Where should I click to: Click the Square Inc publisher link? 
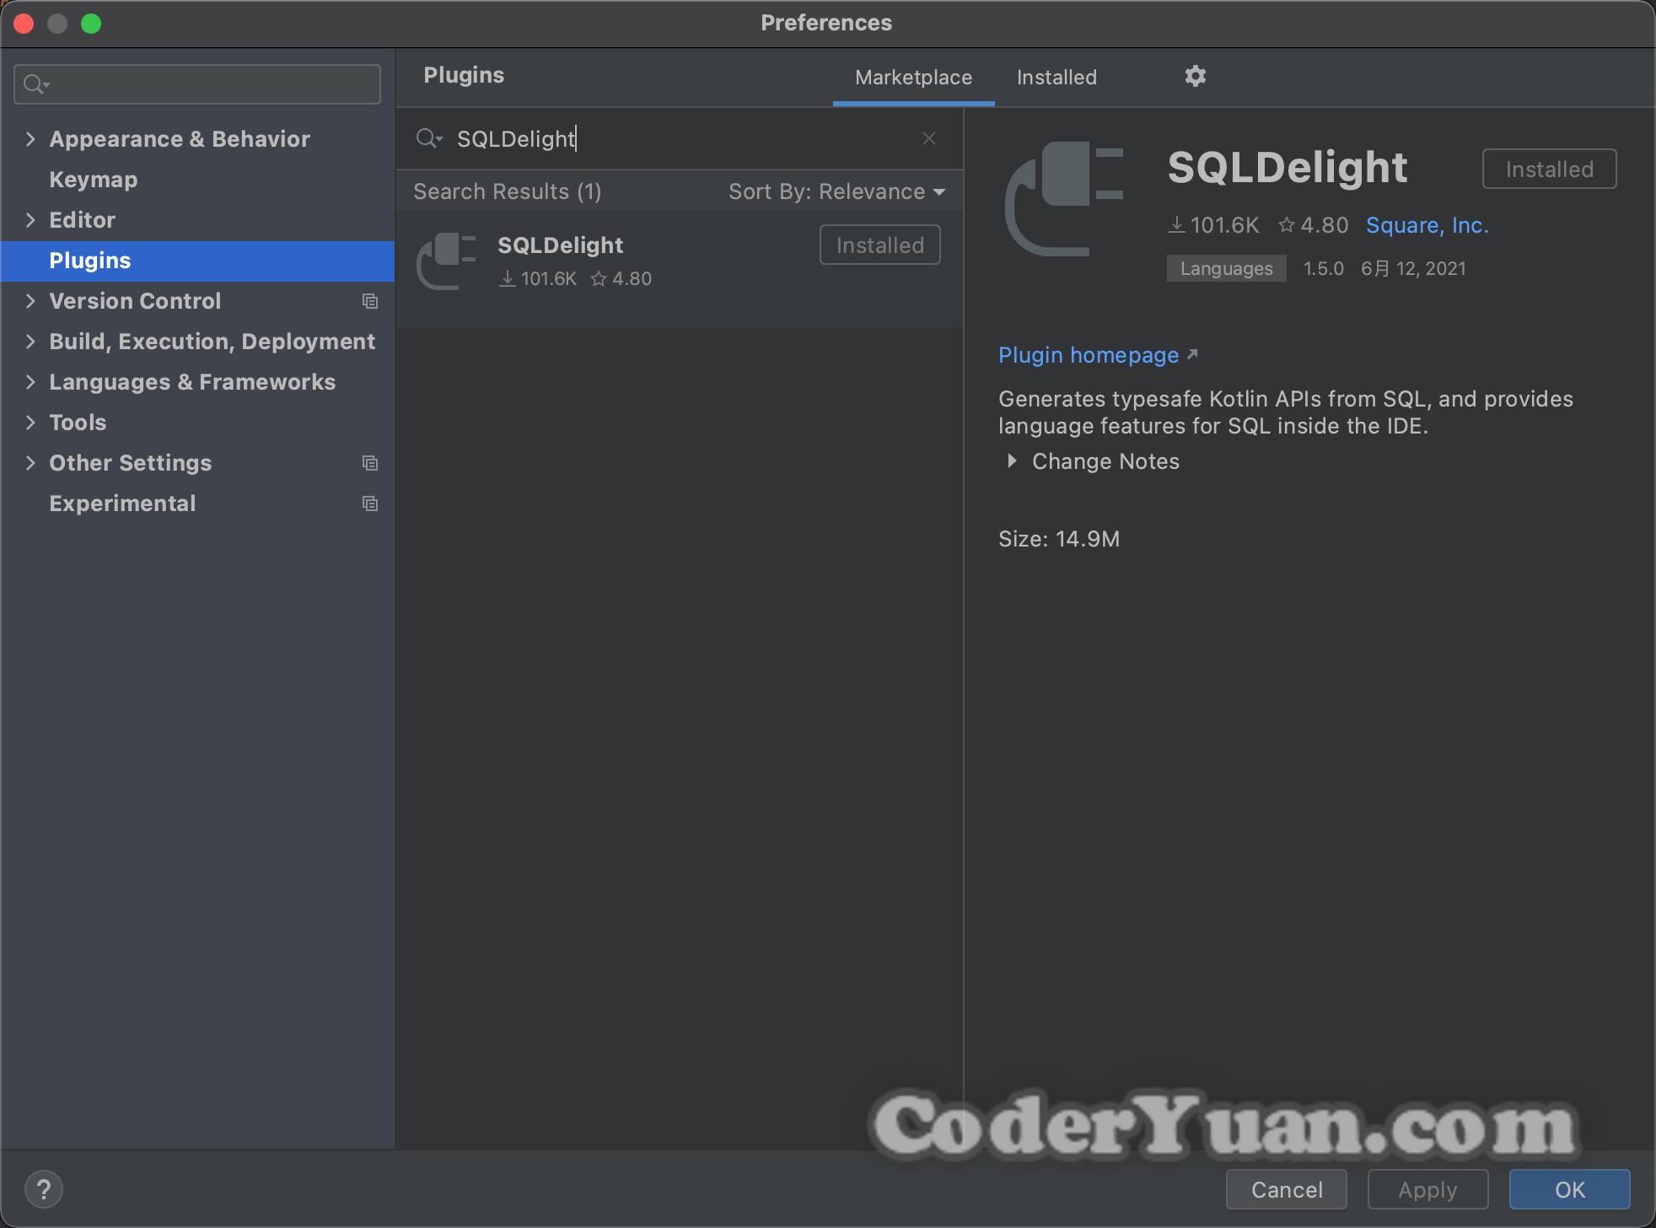[x=1427, y=226]
